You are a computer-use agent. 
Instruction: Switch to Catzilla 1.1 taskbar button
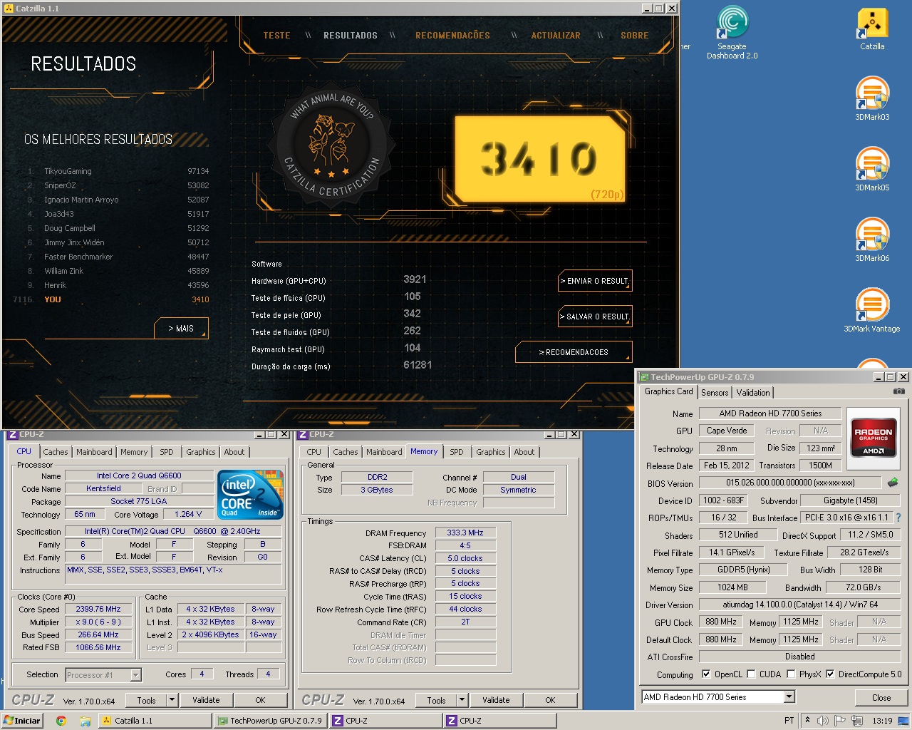pos(155,721)
